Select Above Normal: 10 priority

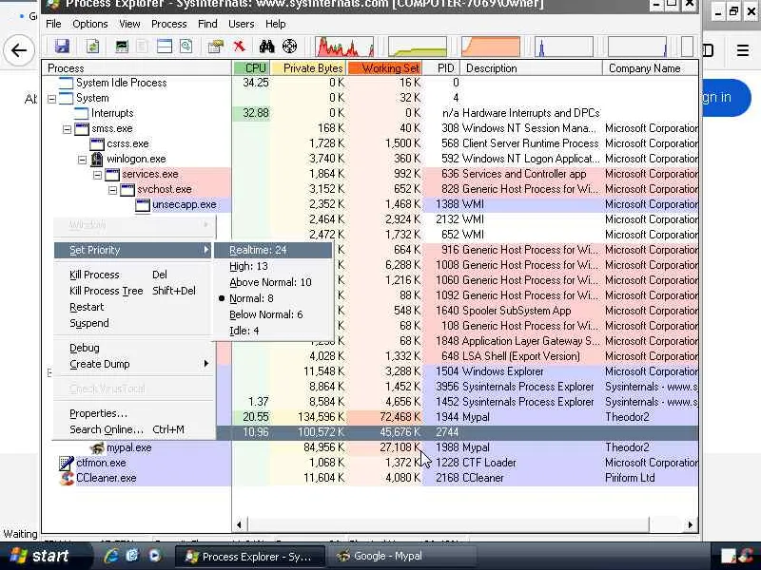pos(273,282)
